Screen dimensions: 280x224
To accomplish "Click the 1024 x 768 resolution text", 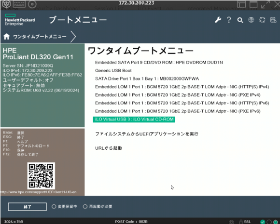I will (14, 222).
